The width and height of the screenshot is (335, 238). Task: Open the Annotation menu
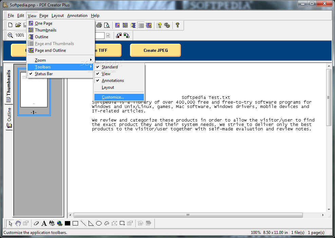[77, 16]
